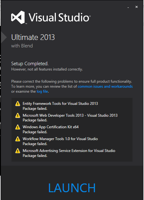Click warning icon for Entity Framework Tools
Screen dimensions: 144x200
tap(18, 104)
